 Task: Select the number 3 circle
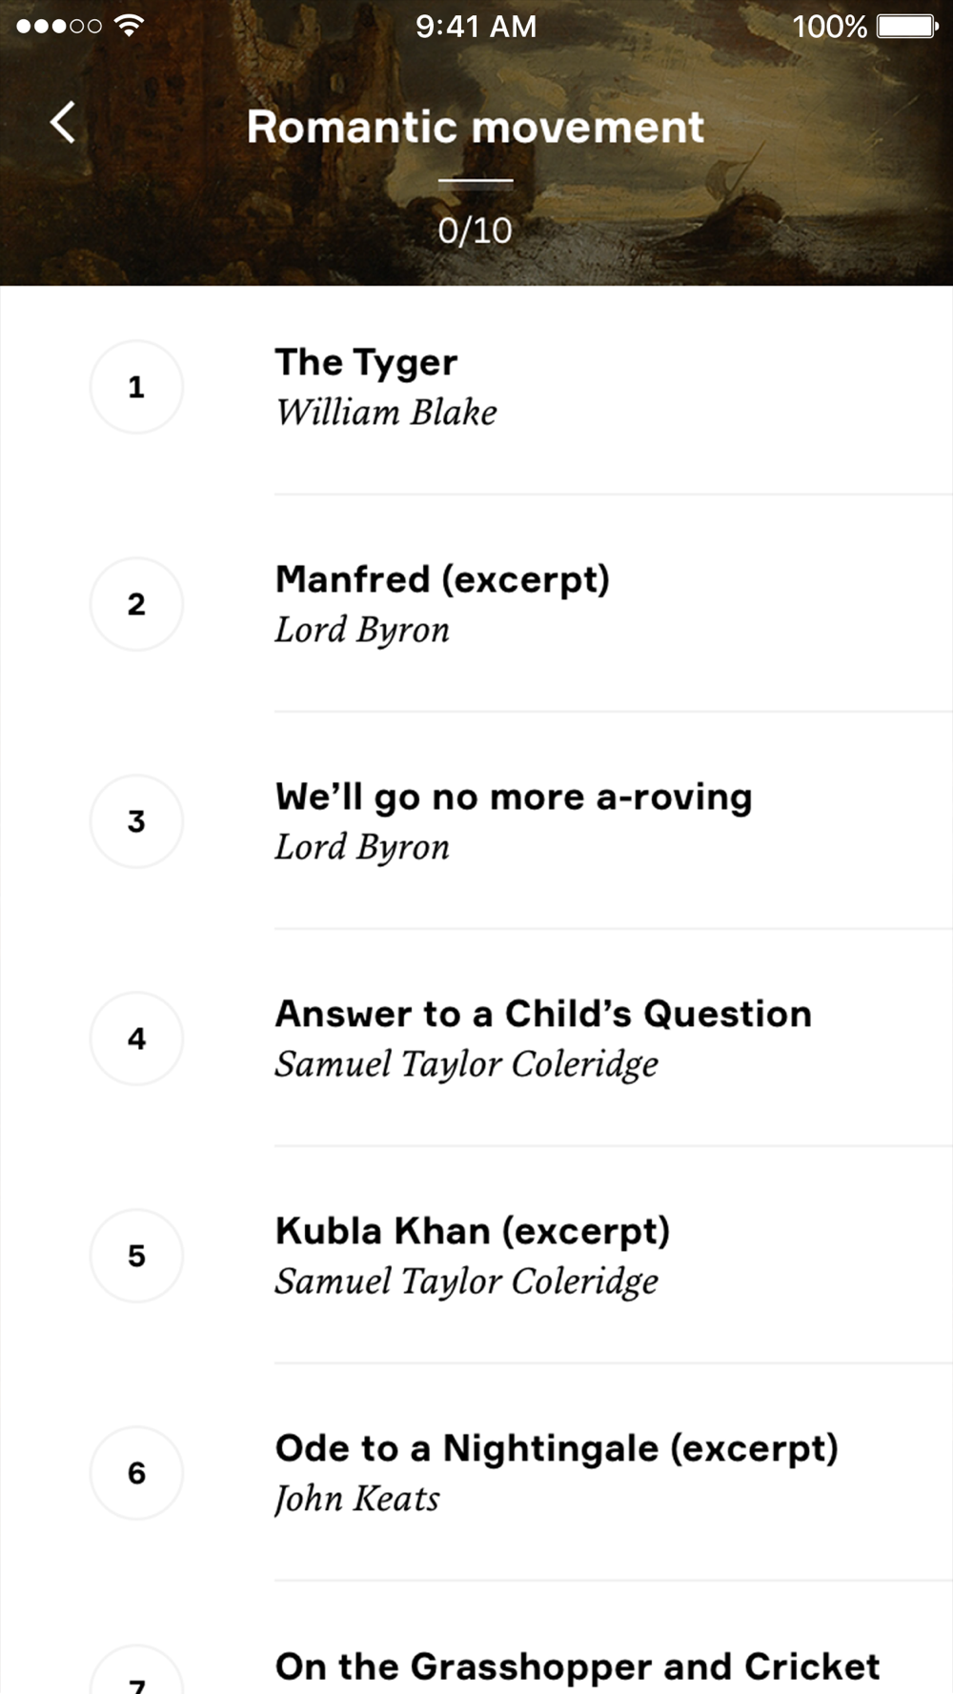tap(136, 821)
